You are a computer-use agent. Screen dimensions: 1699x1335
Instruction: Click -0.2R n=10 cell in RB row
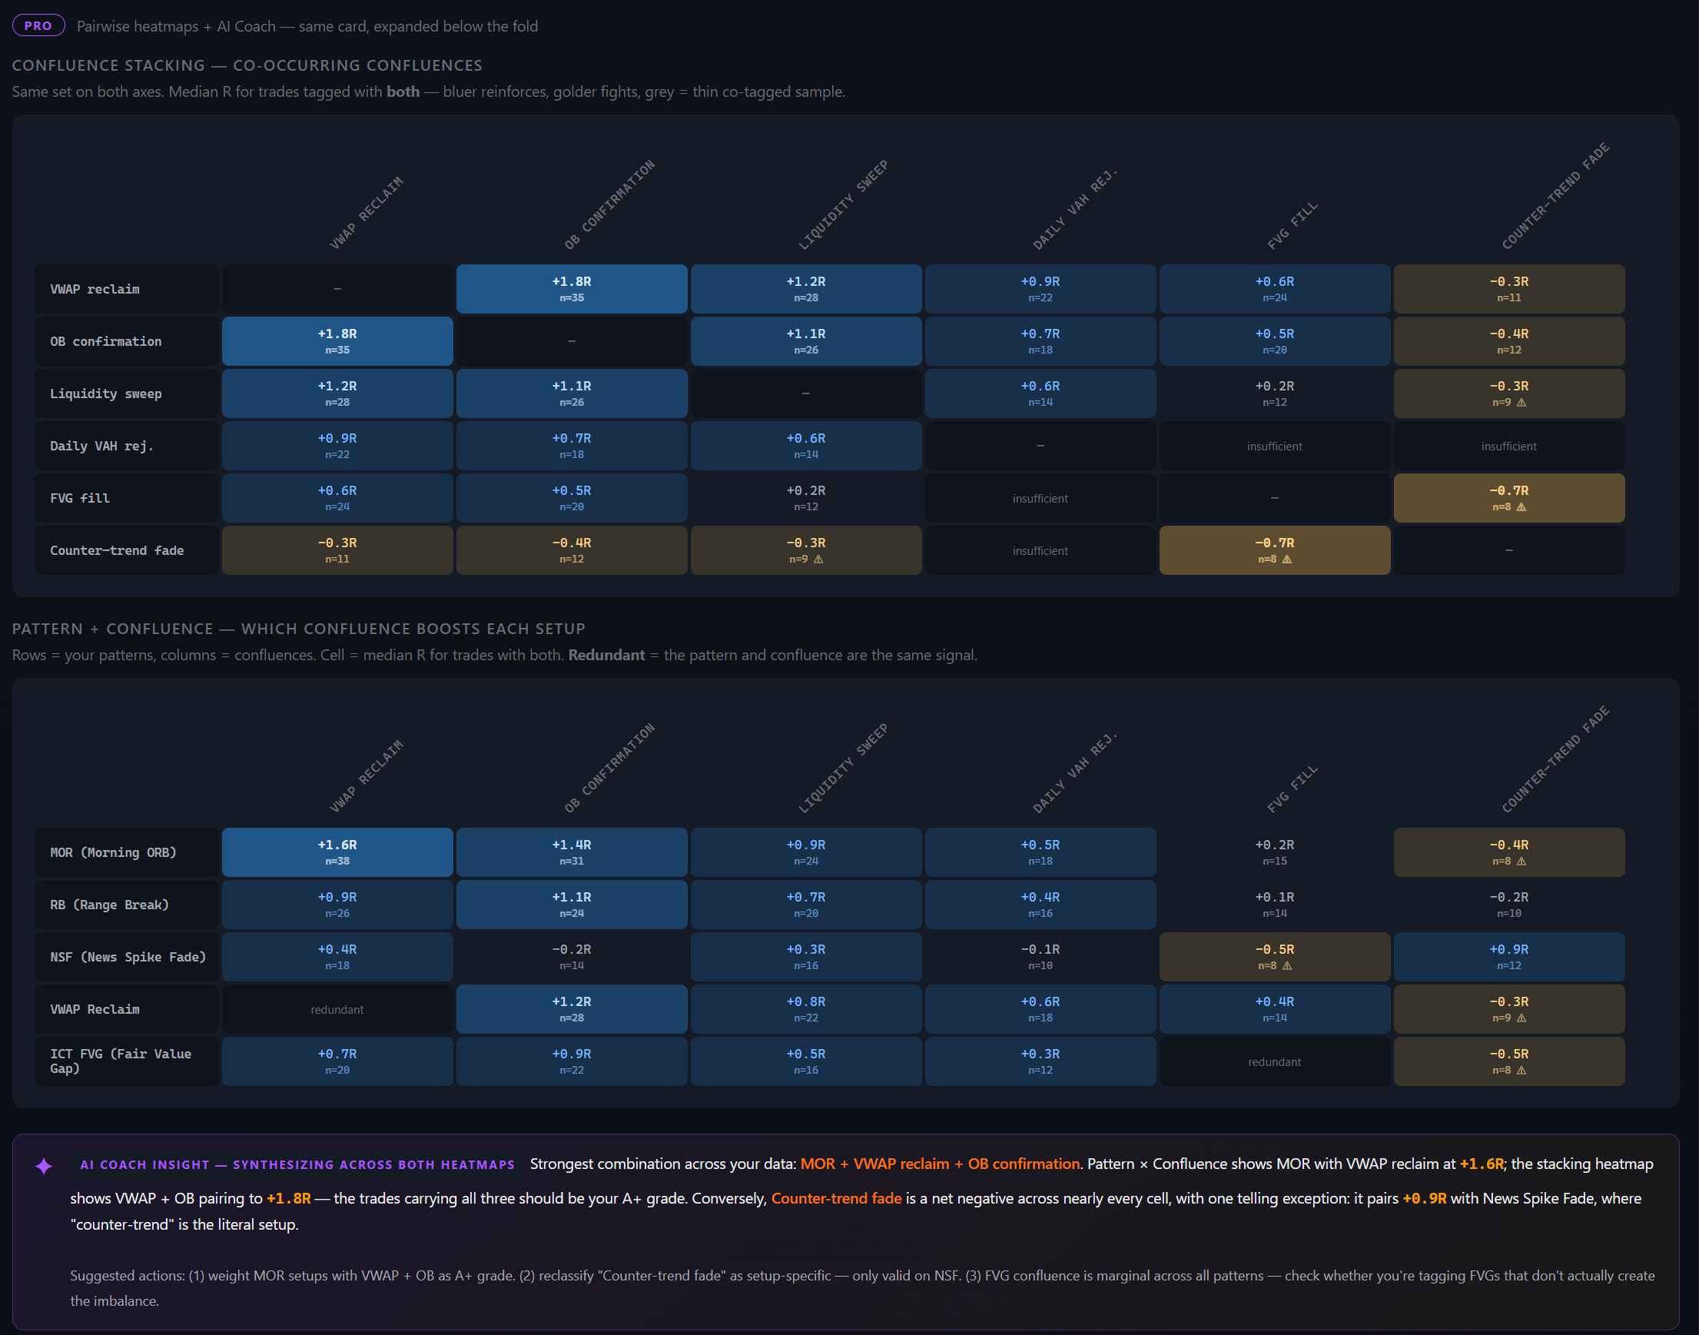point(1510,905)
